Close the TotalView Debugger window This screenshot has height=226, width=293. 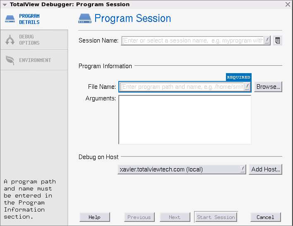[x=288, y=5]
